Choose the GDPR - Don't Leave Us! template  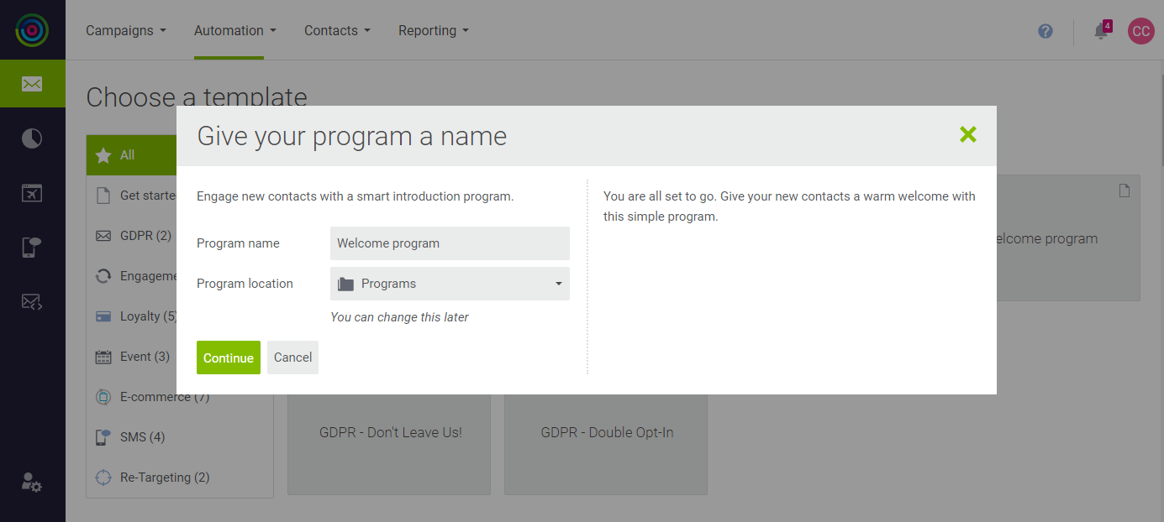(x=389, y=445)
